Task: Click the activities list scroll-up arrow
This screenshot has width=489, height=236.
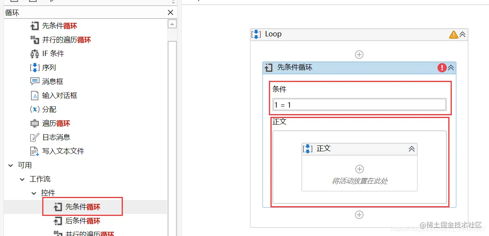Action: pyautogui.click(x=172, y=24)
